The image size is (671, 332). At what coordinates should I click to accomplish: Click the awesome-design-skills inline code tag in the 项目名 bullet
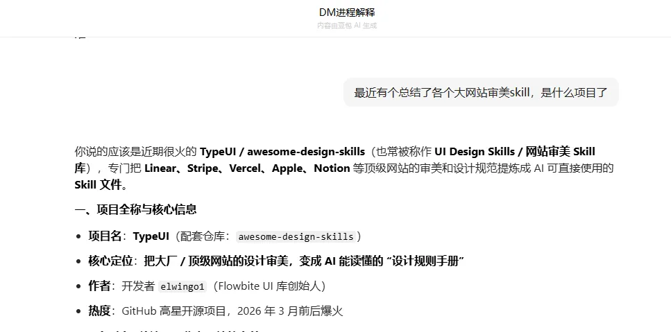coord(296,237)
